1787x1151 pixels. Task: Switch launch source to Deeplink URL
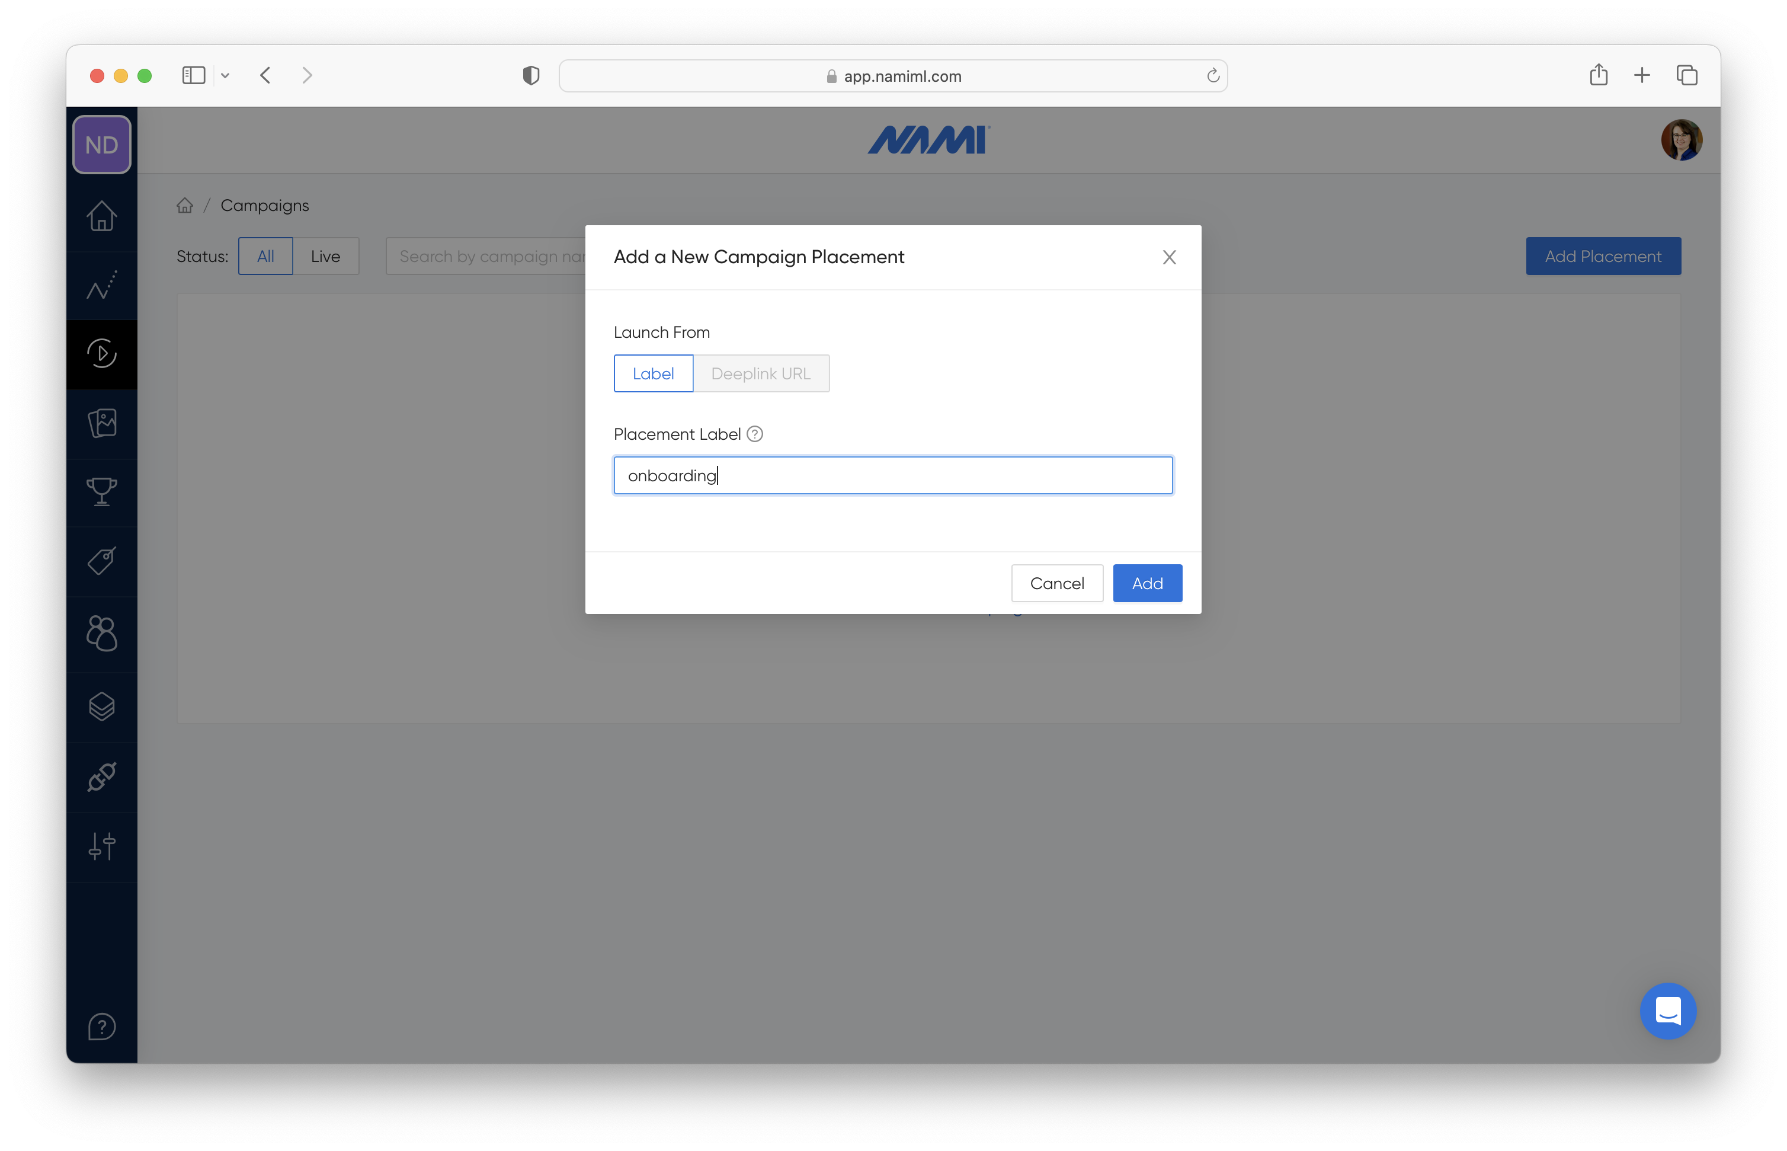[761, 374]
